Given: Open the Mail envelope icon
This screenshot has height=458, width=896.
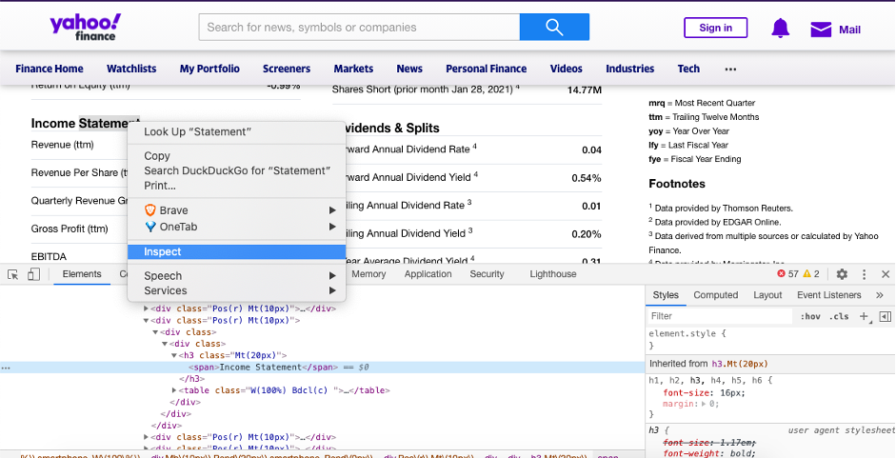Looking at the screenshot, I should [821, 30].
